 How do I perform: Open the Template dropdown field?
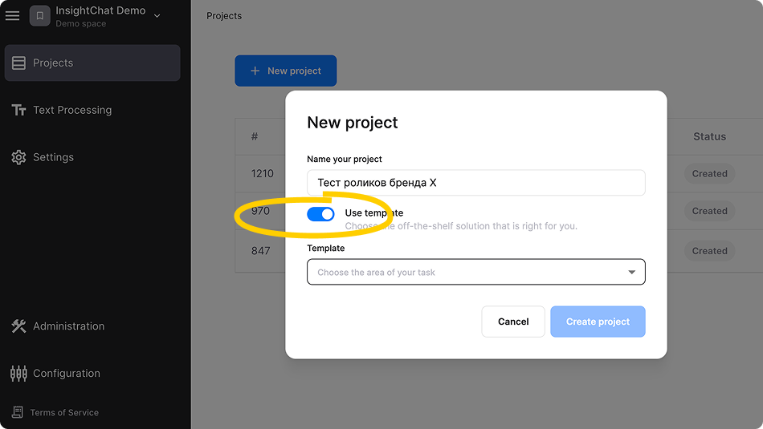tap(476, 272)
